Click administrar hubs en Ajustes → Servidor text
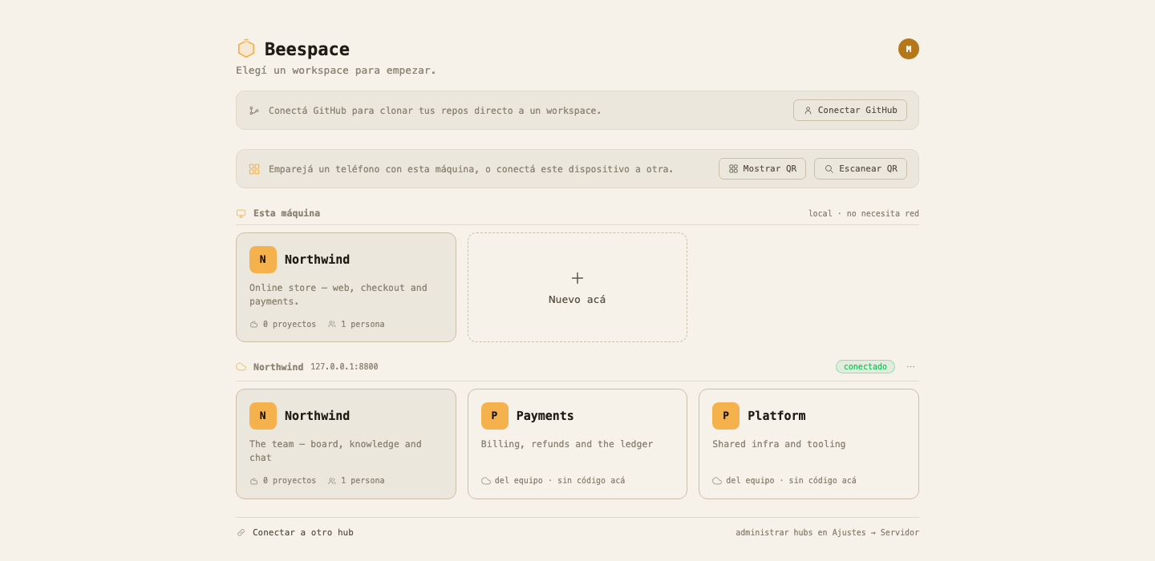 (828, 533)
